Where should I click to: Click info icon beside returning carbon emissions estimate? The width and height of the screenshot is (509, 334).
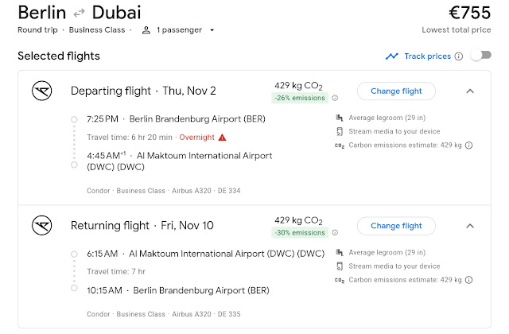click(x=469, y=280)
